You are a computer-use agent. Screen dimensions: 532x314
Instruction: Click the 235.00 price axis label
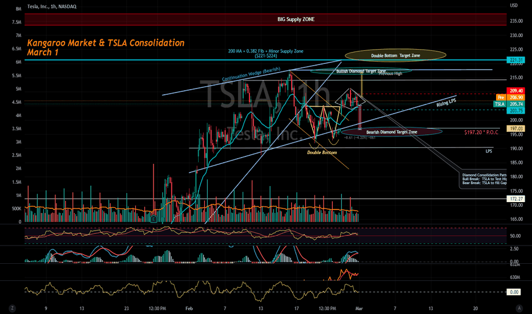516,21
